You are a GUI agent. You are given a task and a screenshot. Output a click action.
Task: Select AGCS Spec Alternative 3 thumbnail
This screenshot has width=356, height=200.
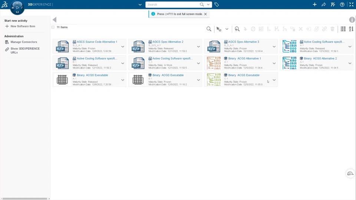[214, 47]
